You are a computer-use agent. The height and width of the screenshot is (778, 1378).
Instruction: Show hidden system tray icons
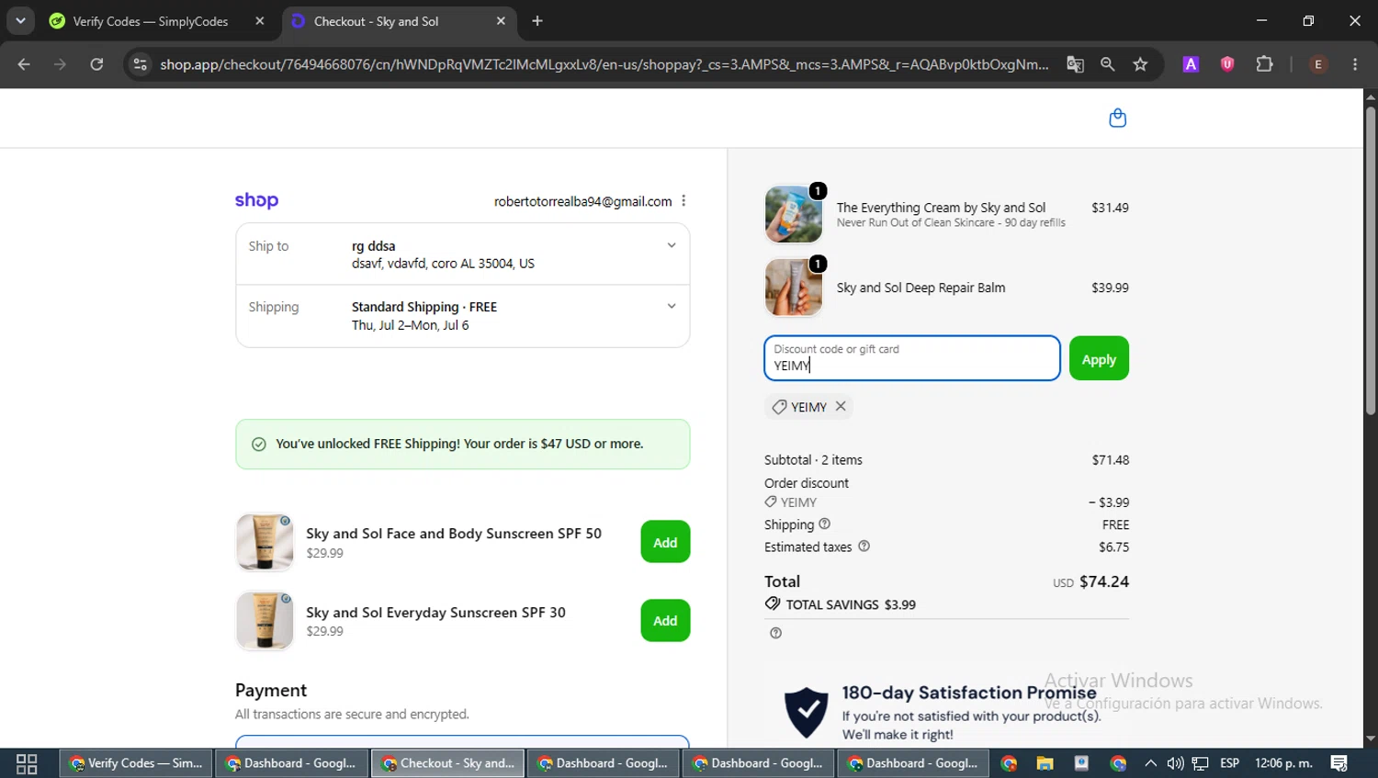(x=1150, y=763)
